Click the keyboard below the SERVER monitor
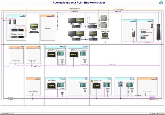The image size is (165, 115). click(34, 32)
